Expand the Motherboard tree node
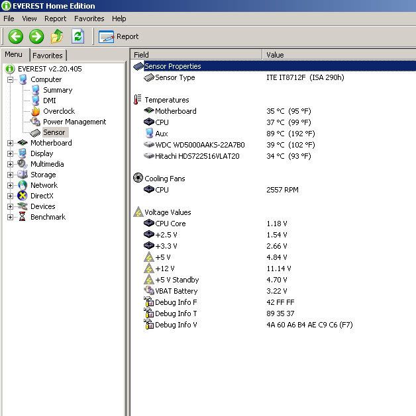The width and height of the screenshot is (416, 416). tap(10, 143)
